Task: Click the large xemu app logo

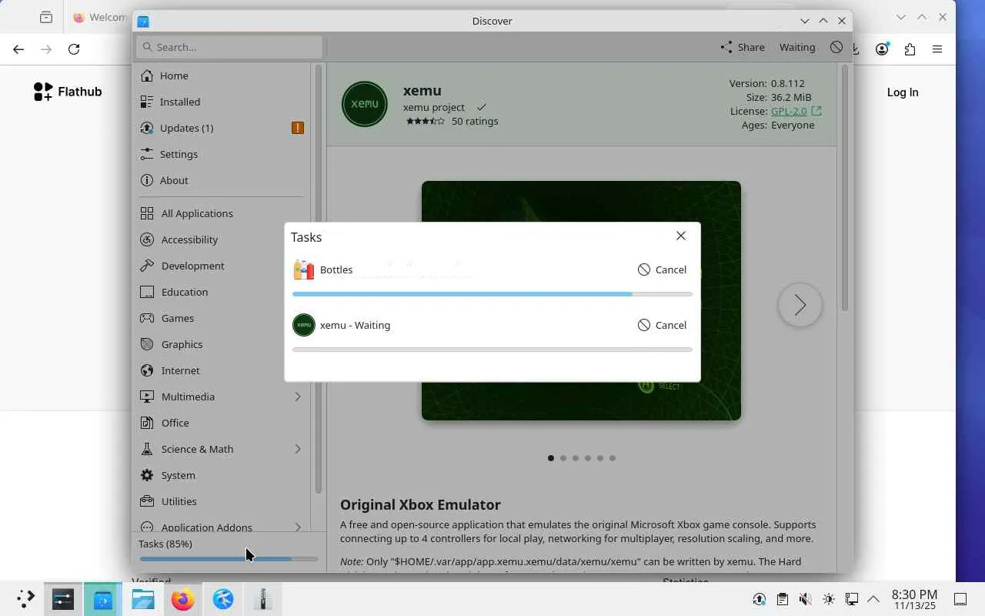Action: 365,104
